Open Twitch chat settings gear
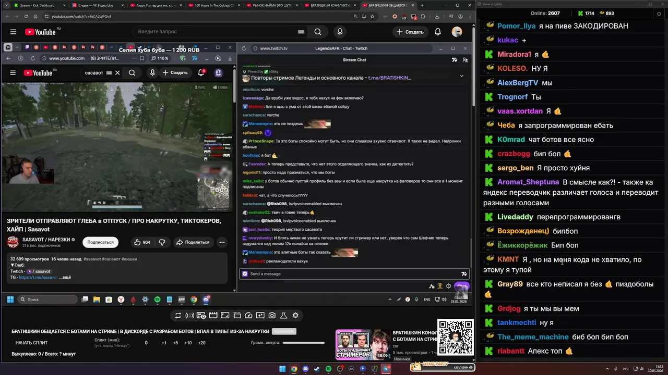This screenshot has height=375, width=668. tap(448, 286)
